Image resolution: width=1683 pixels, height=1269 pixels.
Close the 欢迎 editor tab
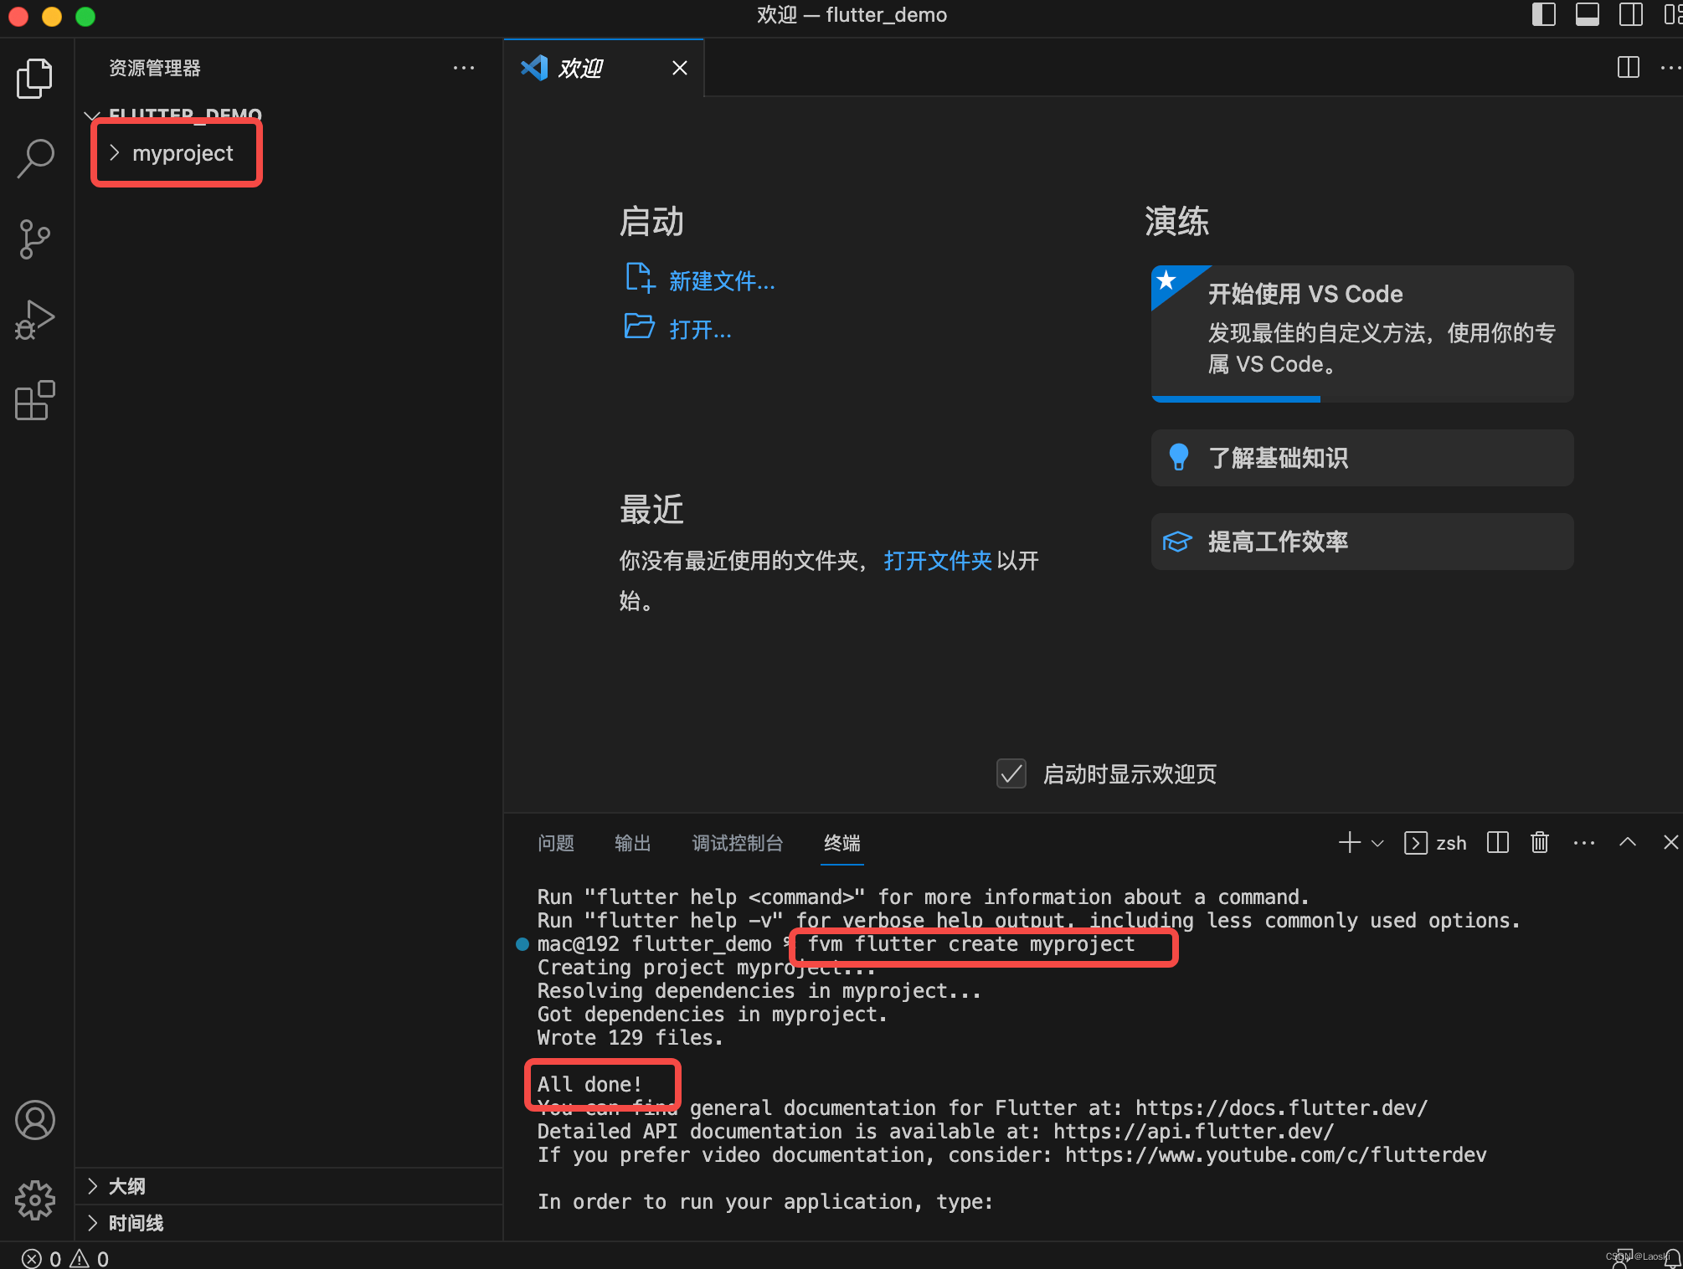[680, 68]
